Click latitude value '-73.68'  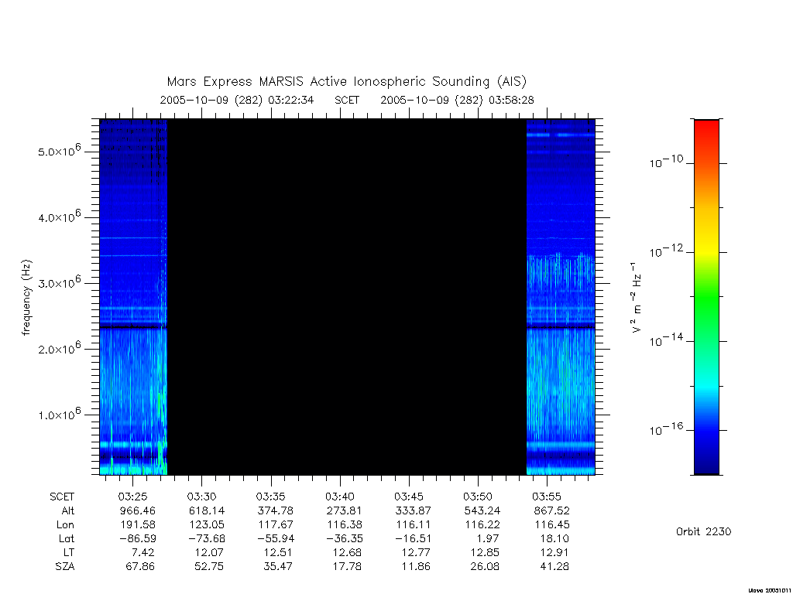click(206, 538)
